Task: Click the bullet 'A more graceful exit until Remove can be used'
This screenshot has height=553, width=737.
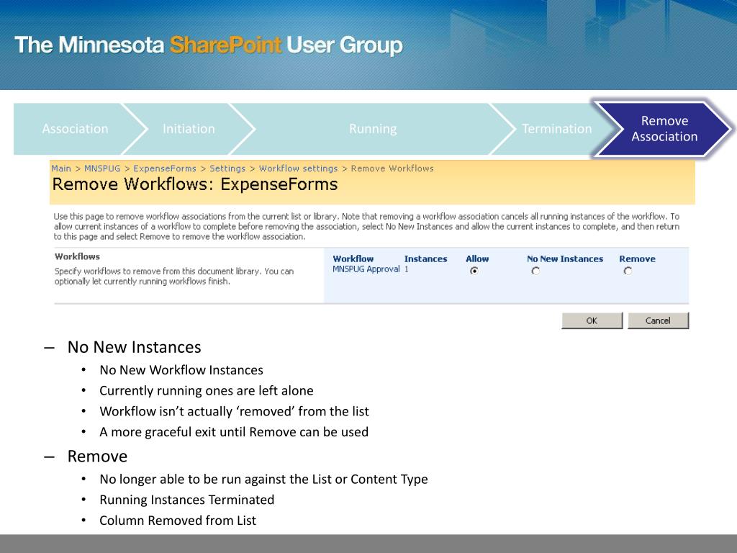Action: tap(234, 432)
